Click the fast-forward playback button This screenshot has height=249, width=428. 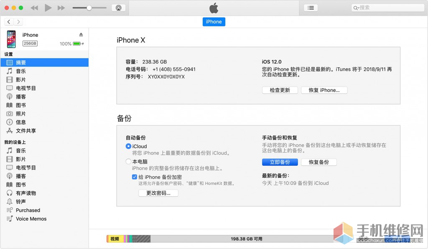[x=61, y=8]
